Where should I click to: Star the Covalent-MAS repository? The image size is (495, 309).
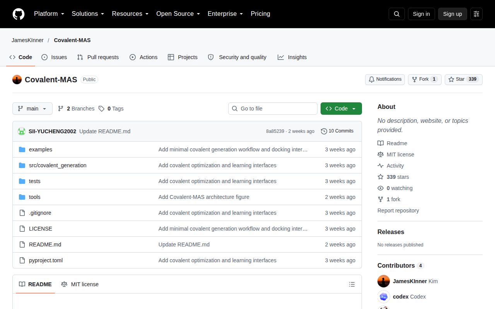464,80
